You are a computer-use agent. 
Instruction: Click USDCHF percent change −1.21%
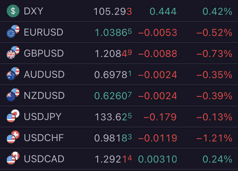pyautogui.click(x=214, y=138)
